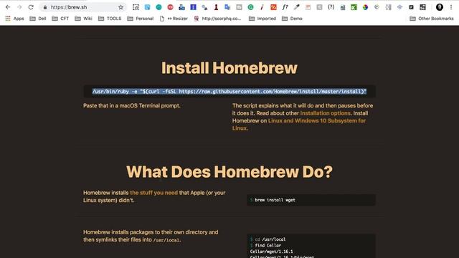Image resolution: width=459 pixels, height=258 pixels.
Task: Open Chrome's three-dot menu
Action: (451, 7)
